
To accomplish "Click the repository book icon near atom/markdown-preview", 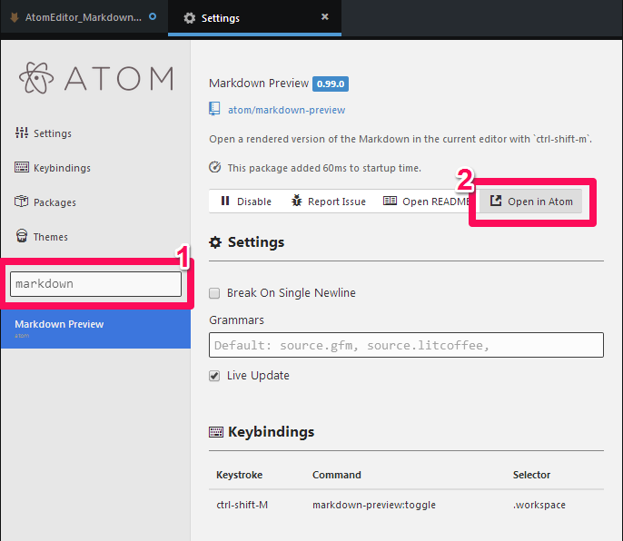I will 214,109.
